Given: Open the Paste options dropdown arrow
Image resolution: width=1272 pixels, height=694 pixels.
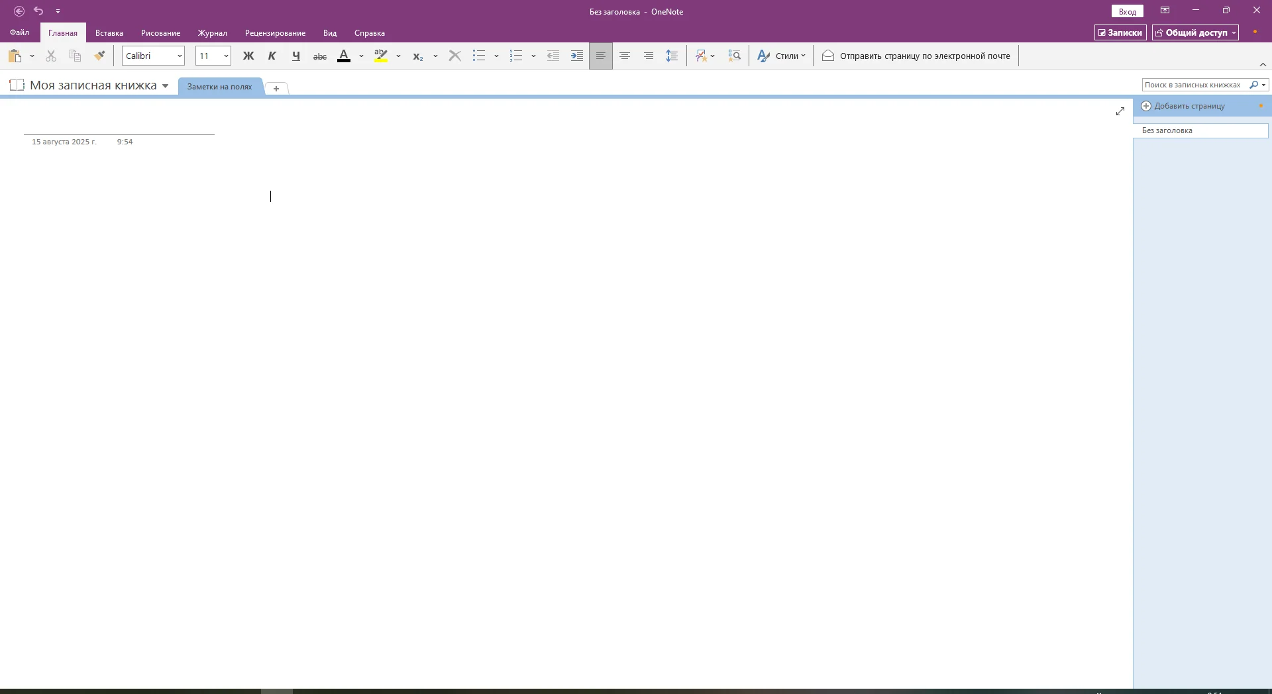Looking at the screenshot, I should 32,56.
